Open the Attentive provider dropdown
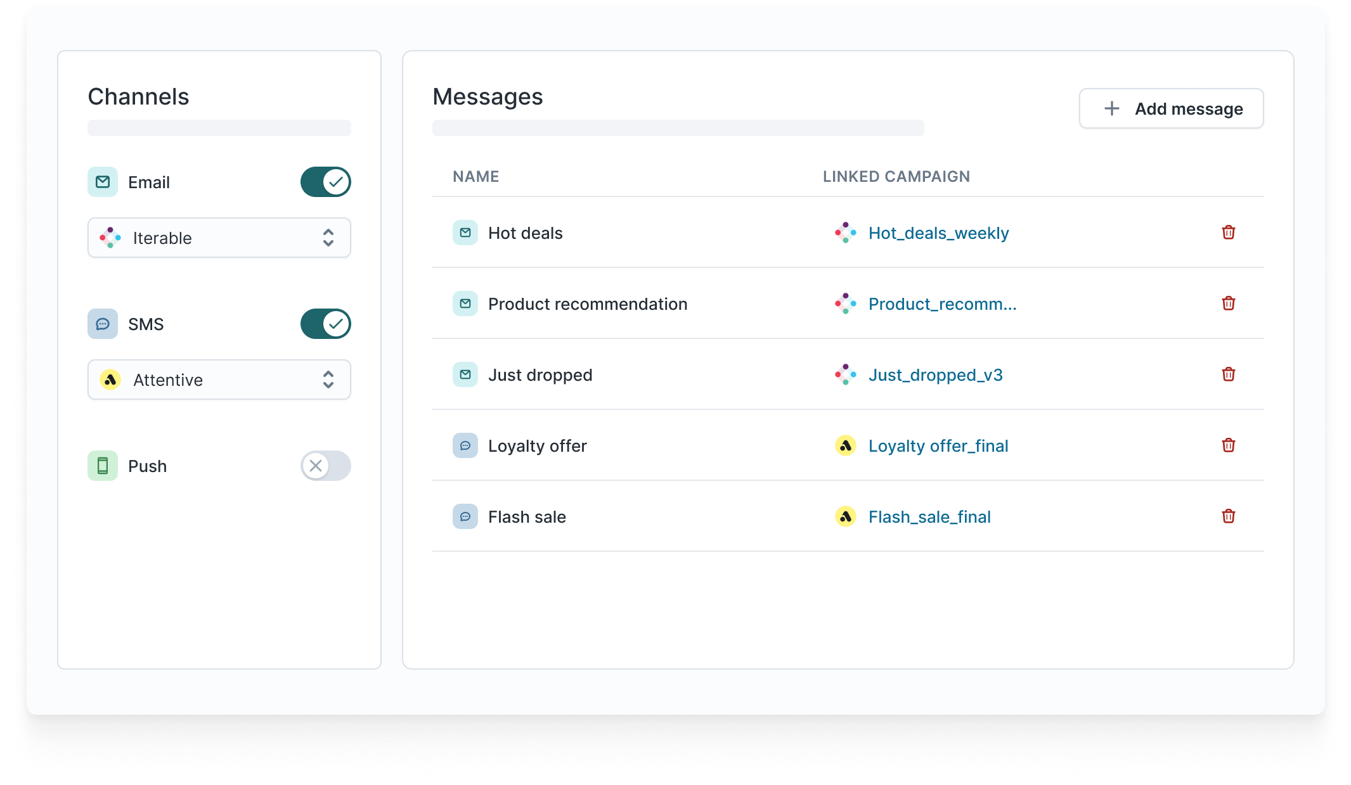1351x785 pixels. tap(219, 380)
